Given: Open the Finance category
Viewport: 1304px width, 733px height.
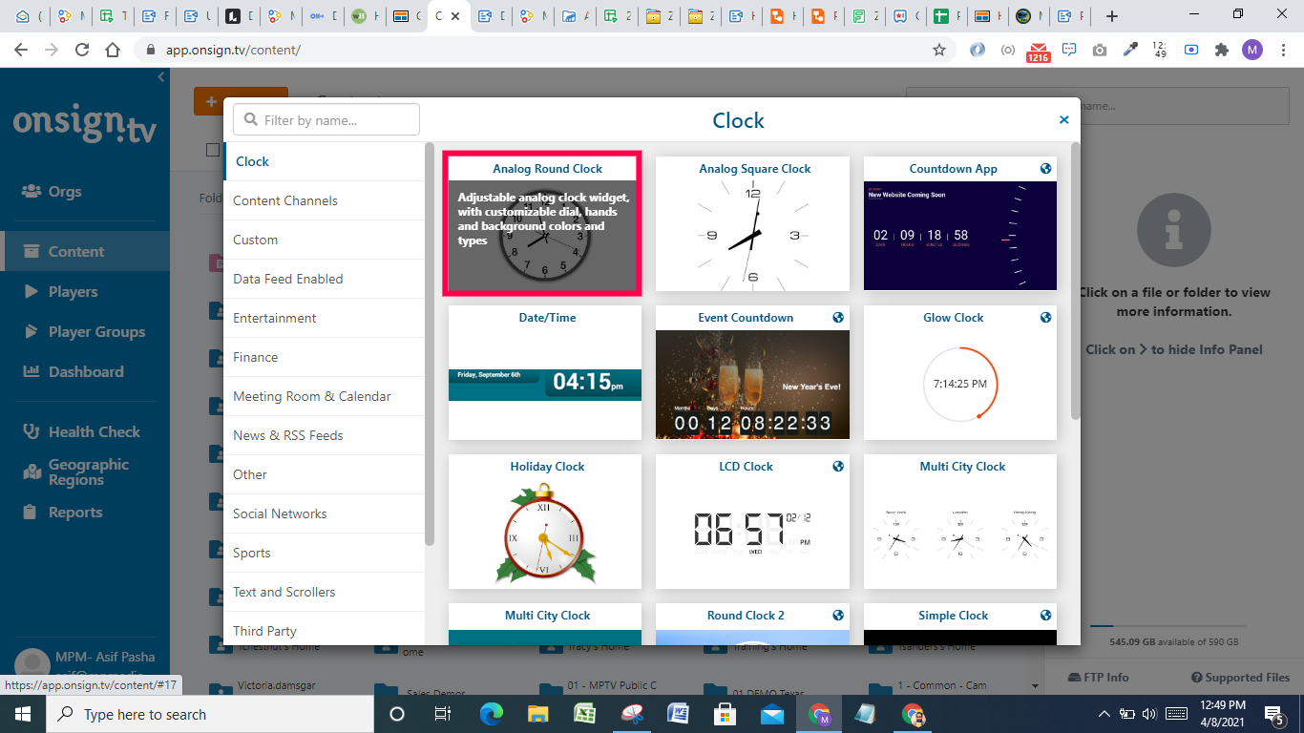Looking at the screenshot, I should pos(325,357).
